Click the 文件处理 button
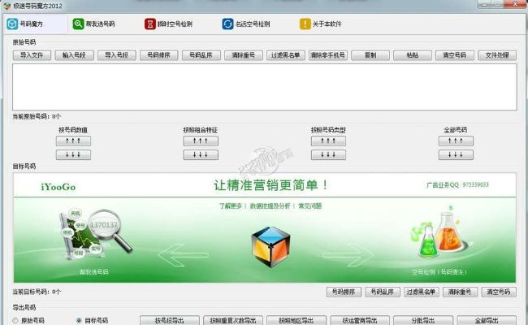The height and width of the screenshot is (325, 528). 497,55
